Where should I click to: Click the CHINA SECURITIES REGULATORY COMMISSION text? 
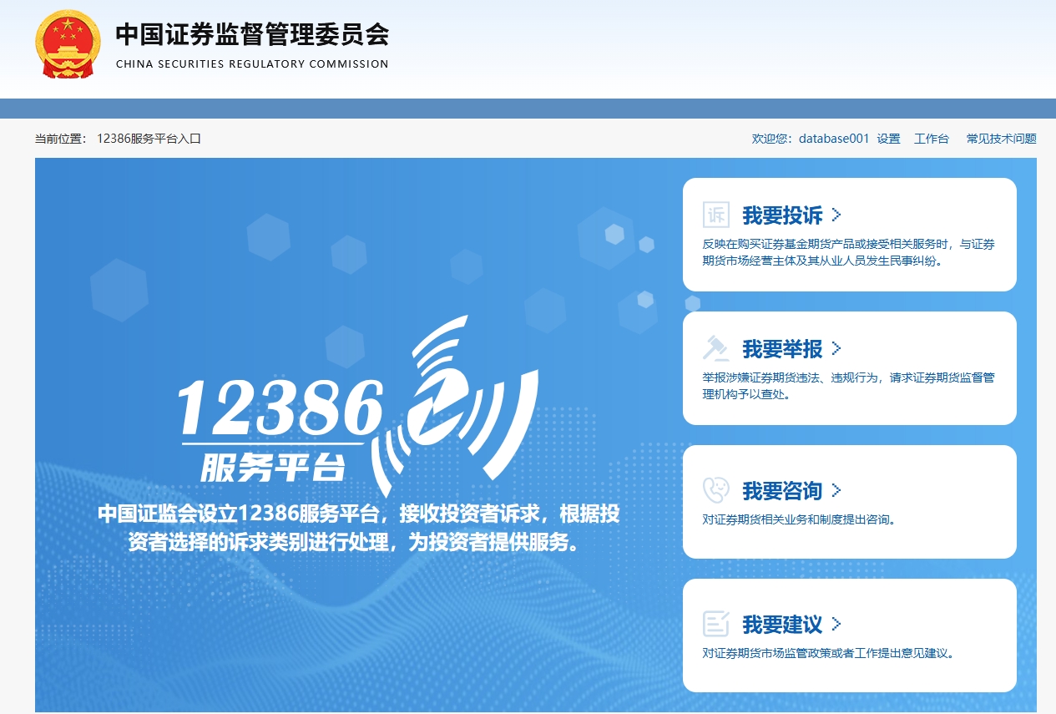[252, 64]
